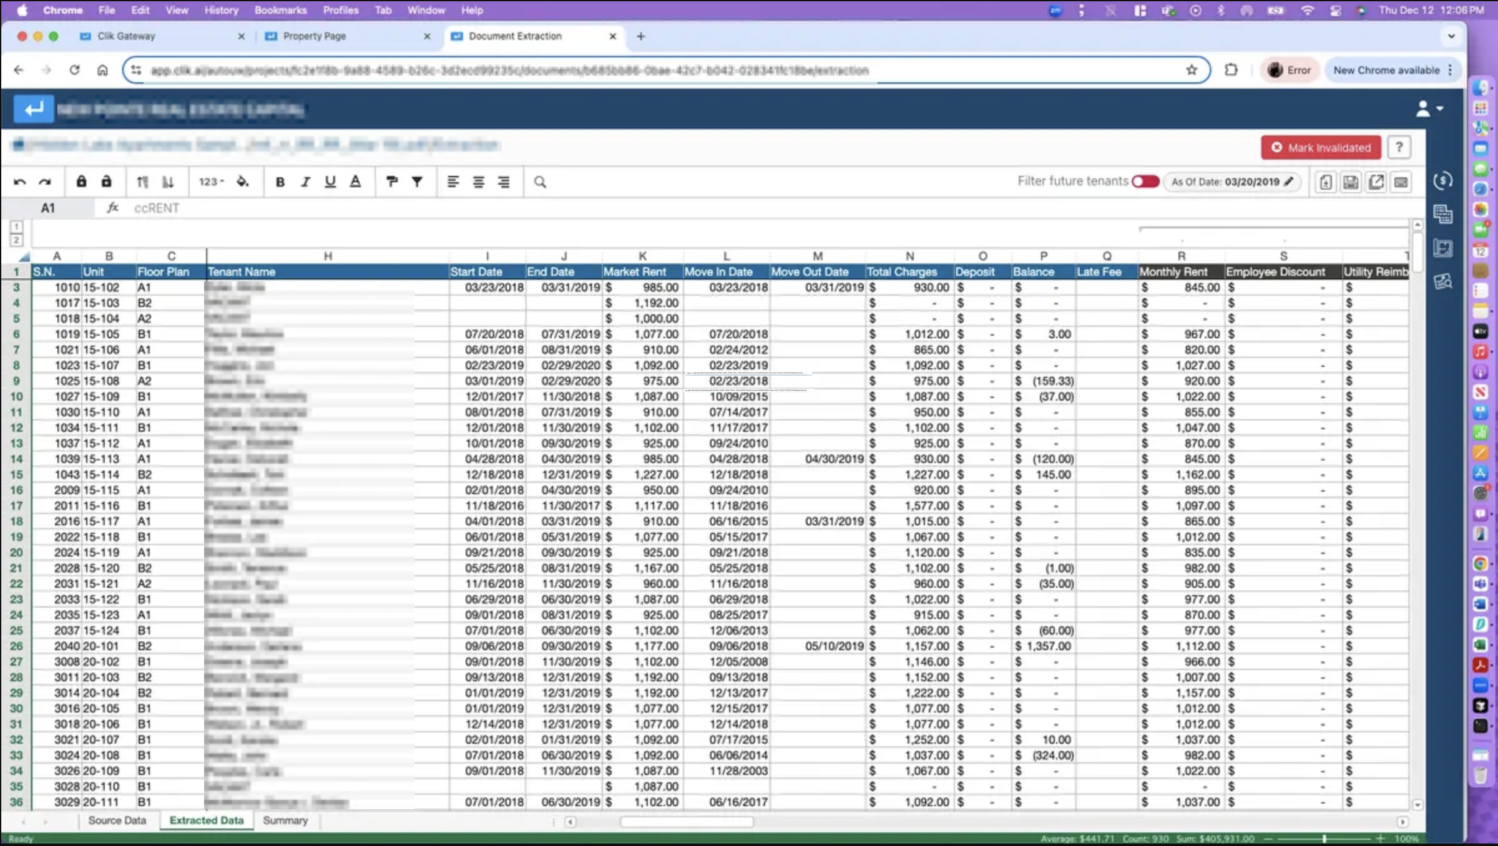Save with the floppy disk icon
Image resolution: width=1498 pixels, height=846 pixels.
(1351, 182)
